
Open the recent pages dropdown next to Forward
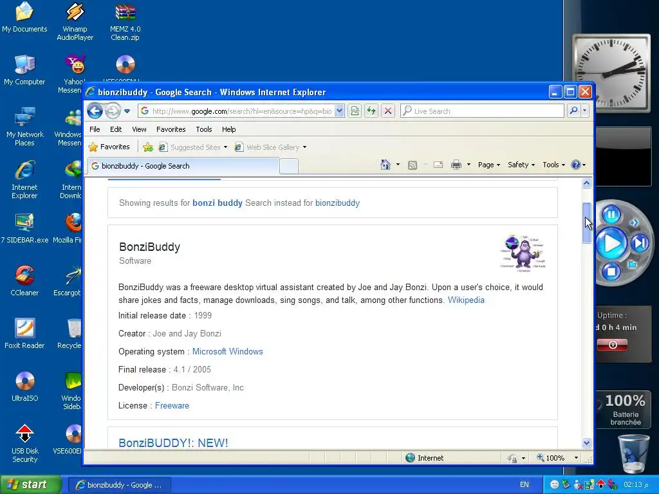(x=127, y=111)
